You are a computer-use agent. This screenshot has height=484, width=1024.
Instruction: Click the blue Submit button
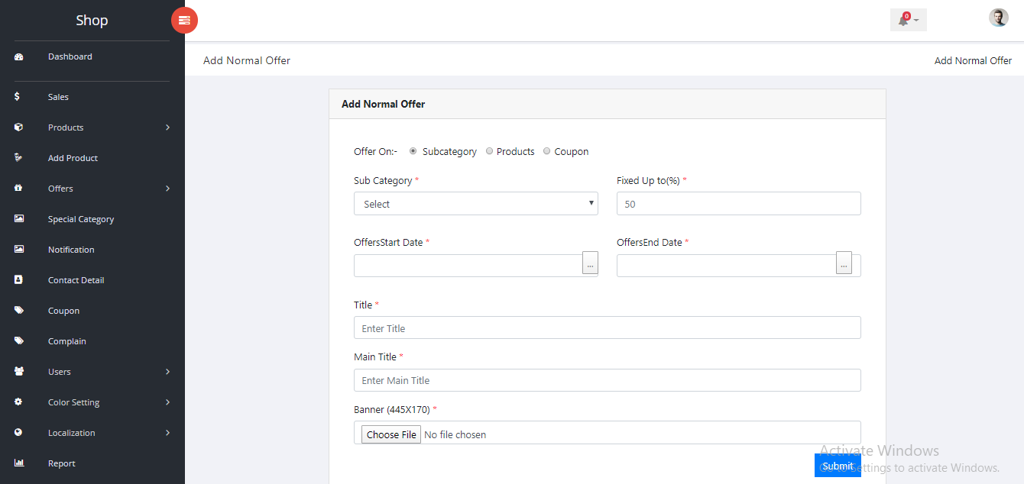point(838,466)
